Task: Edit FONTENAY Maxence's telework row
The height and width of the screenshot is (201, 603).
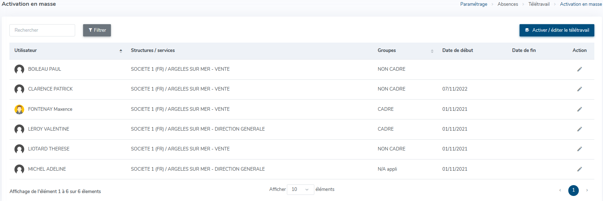Action: 580,109
